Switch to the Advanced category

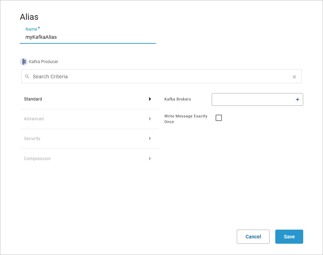pos(34,119)
